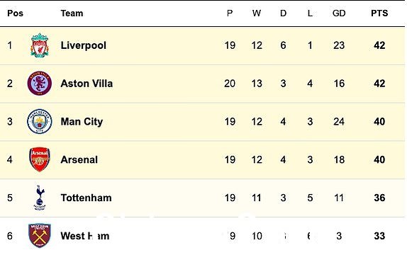Open the Aston Villa team link

[x=87, y=84]
